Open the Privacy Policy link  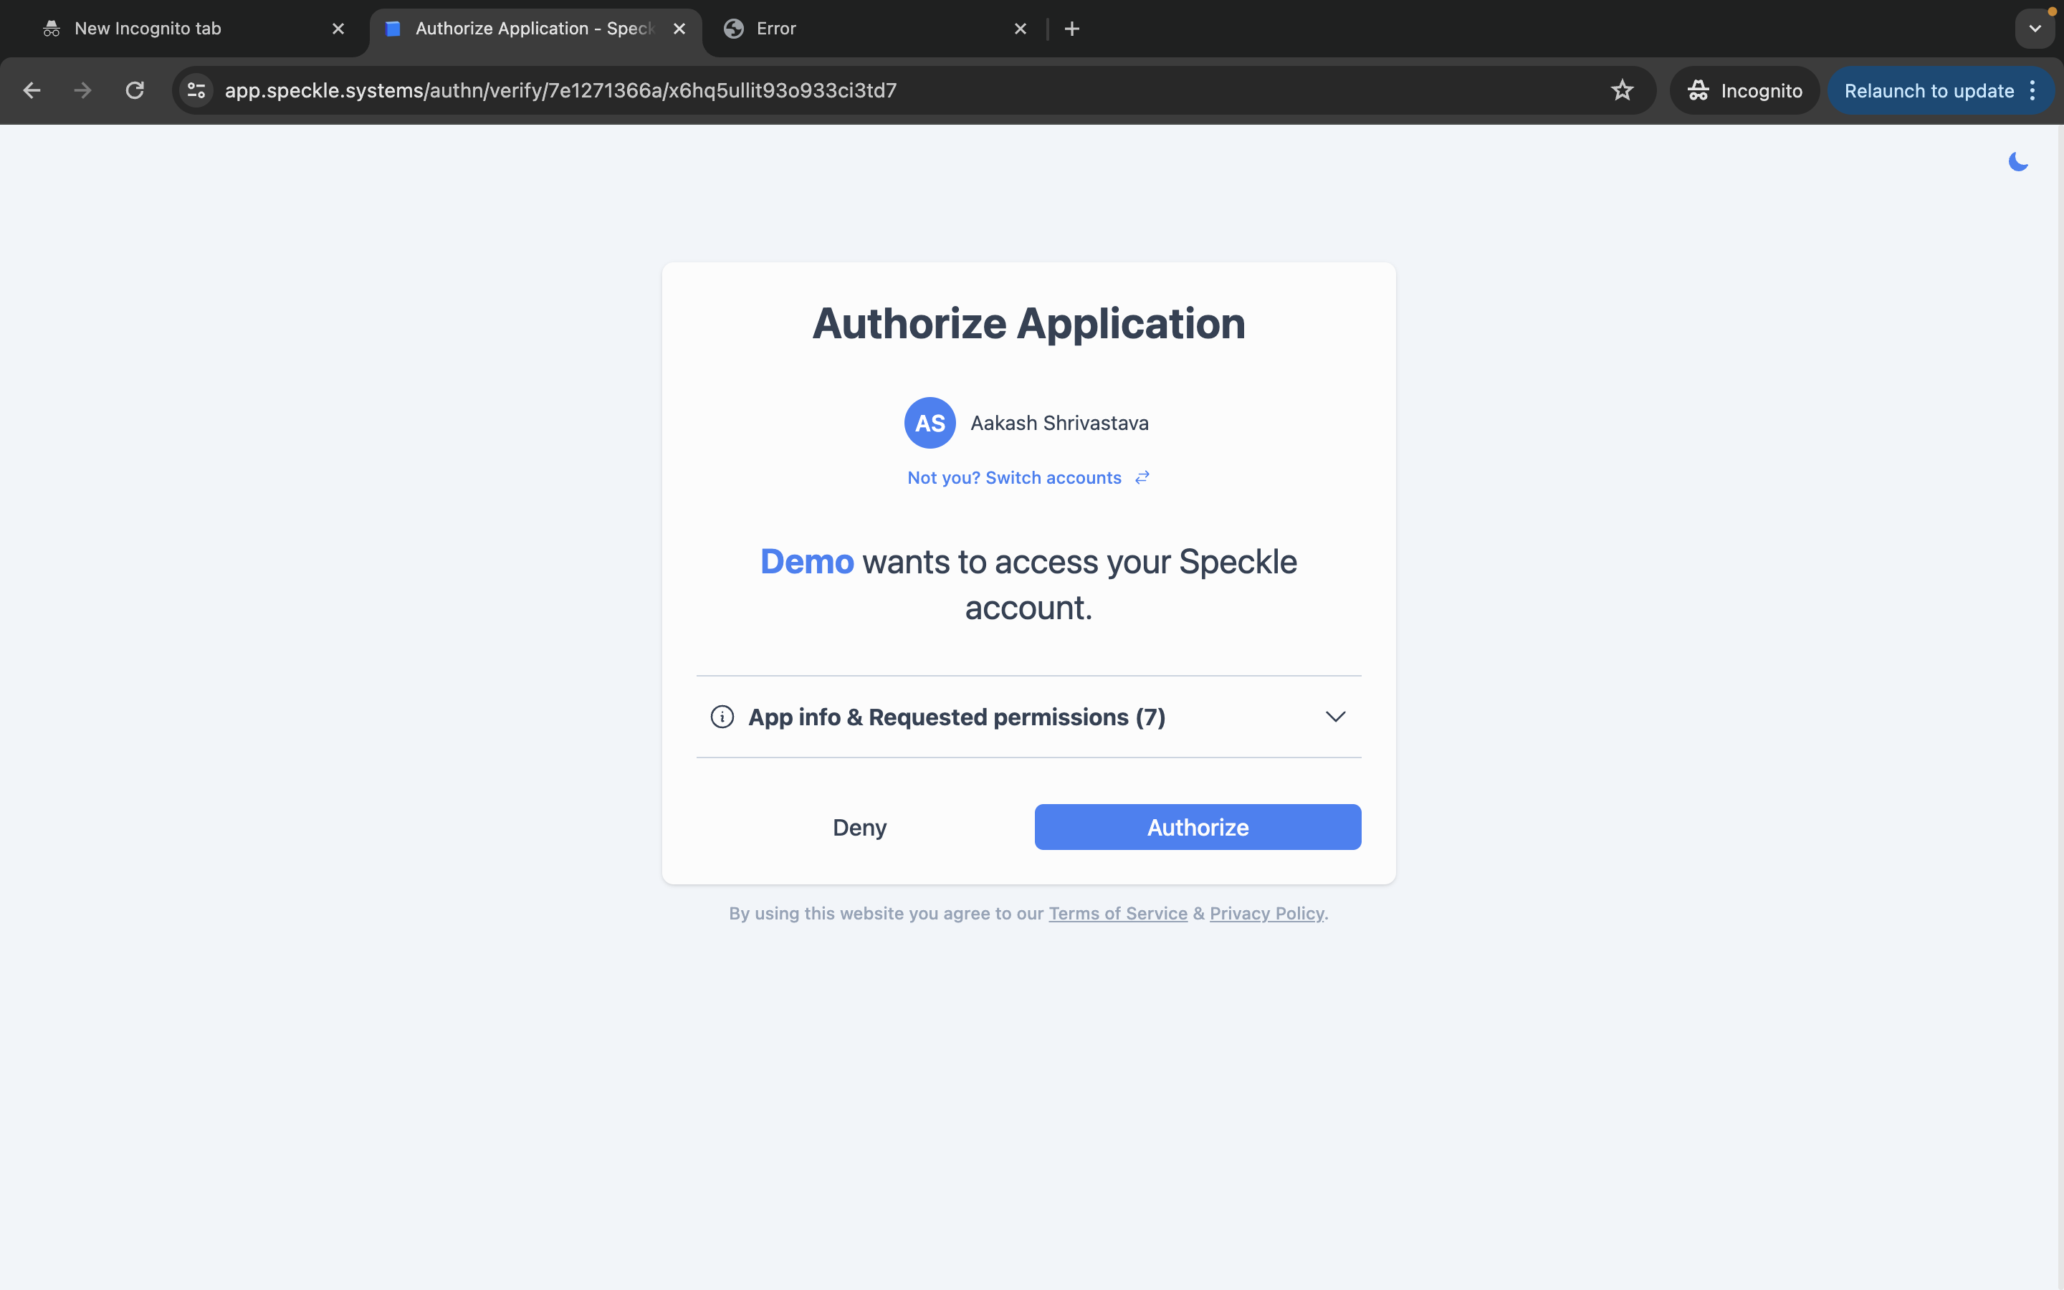pyautogui.click(x=1266, y=913)
